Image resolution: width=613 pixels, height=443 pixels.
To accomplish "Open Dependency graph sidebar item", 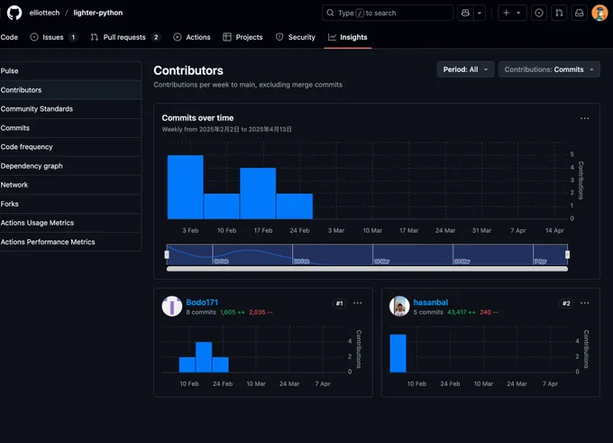I will [70, 166].
